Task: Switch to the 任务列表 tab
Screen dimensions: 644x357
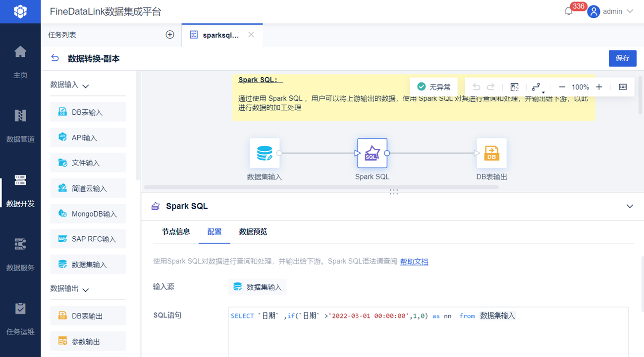Action: tap(62, 35)
